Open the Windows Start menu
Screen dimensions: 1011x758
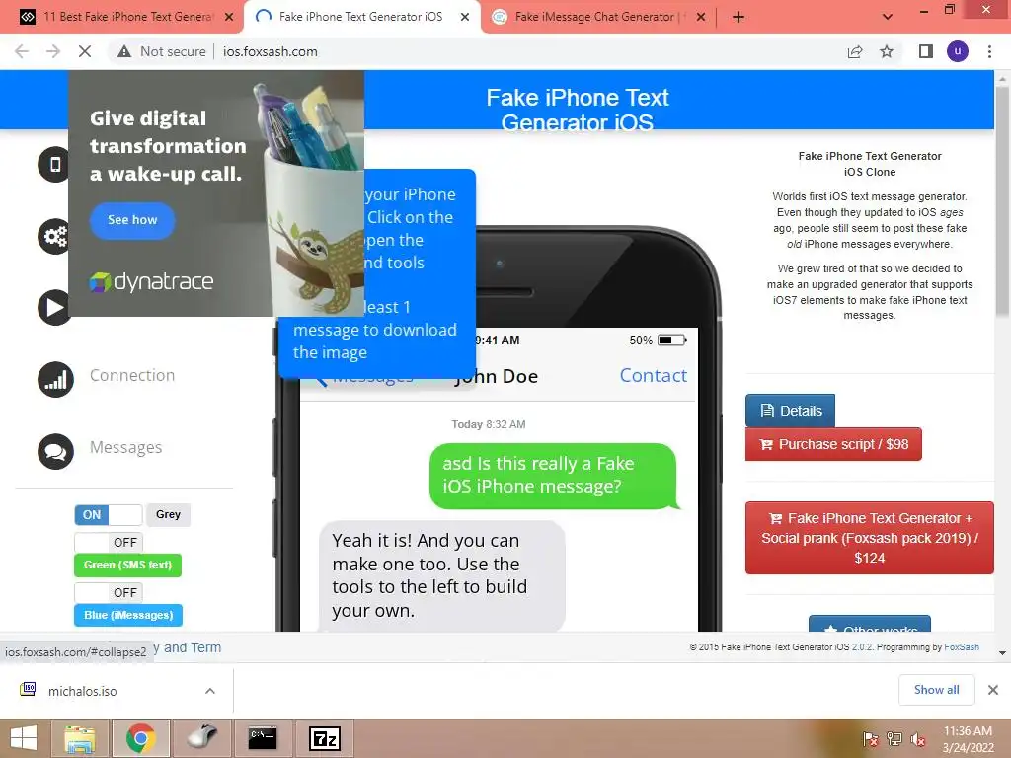pyautogui.click(x=24, y=738)
